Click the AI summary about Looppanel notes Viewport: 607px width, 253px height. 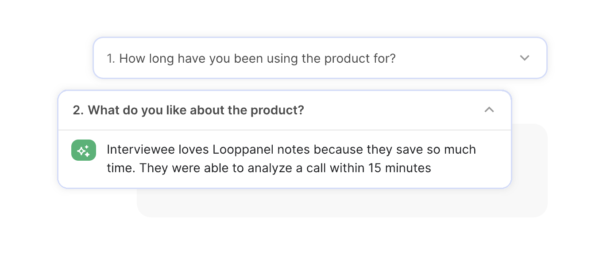[291, 159]
